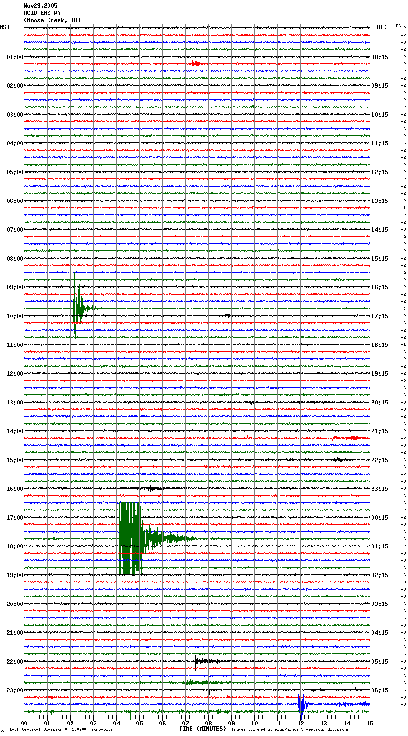Screen dimensions: 408x736
Task: Click the green seismic burst near 09:45
Action: 78,308
